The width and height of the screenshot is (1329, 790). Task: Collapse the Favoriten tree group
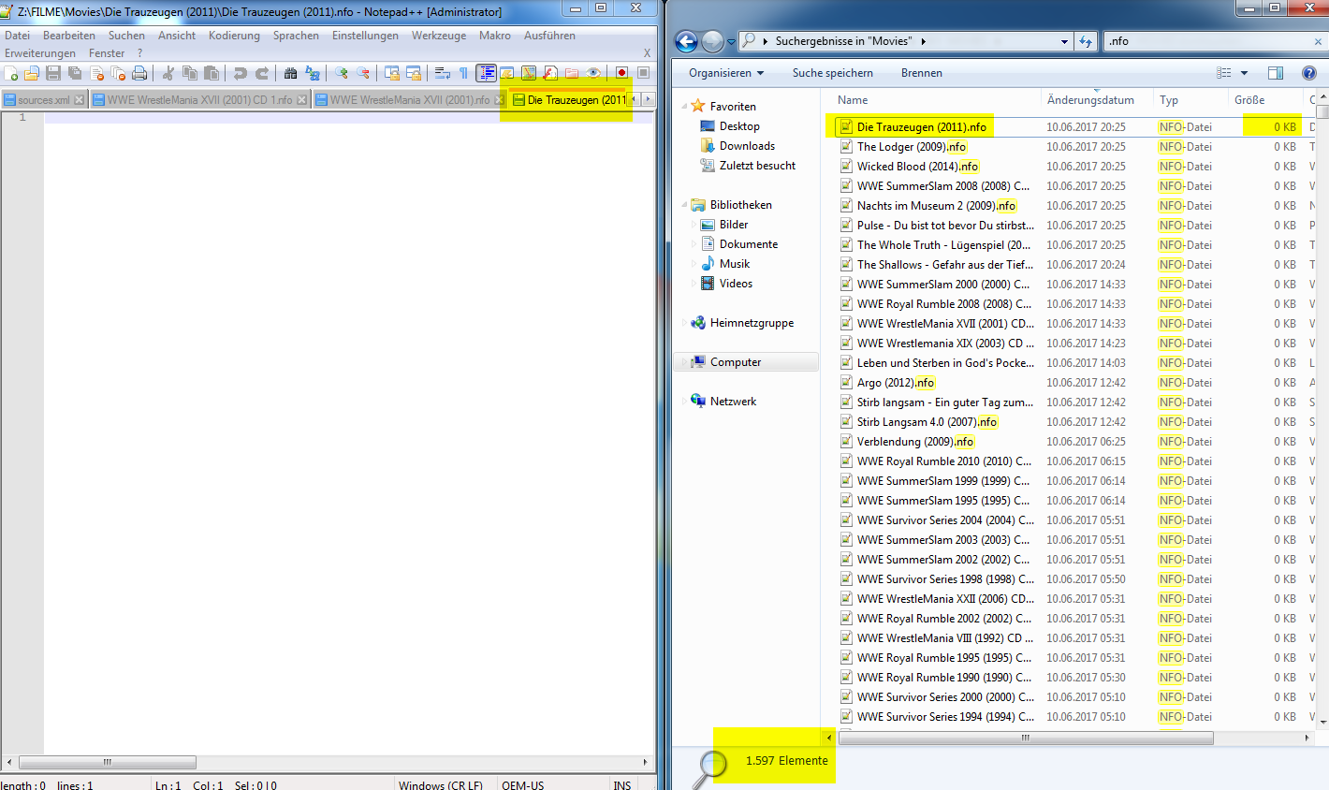point(684,107)
